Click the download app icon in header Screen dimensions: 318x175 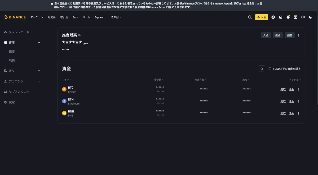pos(295,17)
